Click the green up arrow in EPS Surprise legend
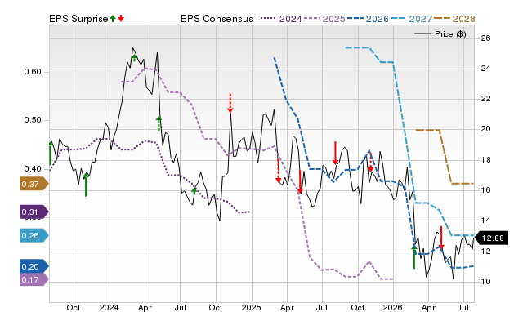This screenshot has width=523, height=312. click(113, 19)
